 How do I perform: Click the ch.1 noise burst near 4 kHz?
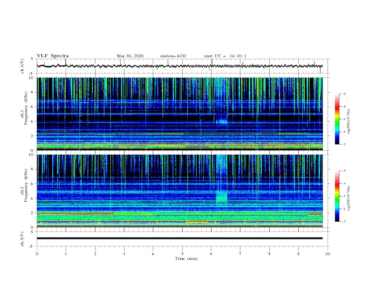pyautogui.click(x=222, y=122)
